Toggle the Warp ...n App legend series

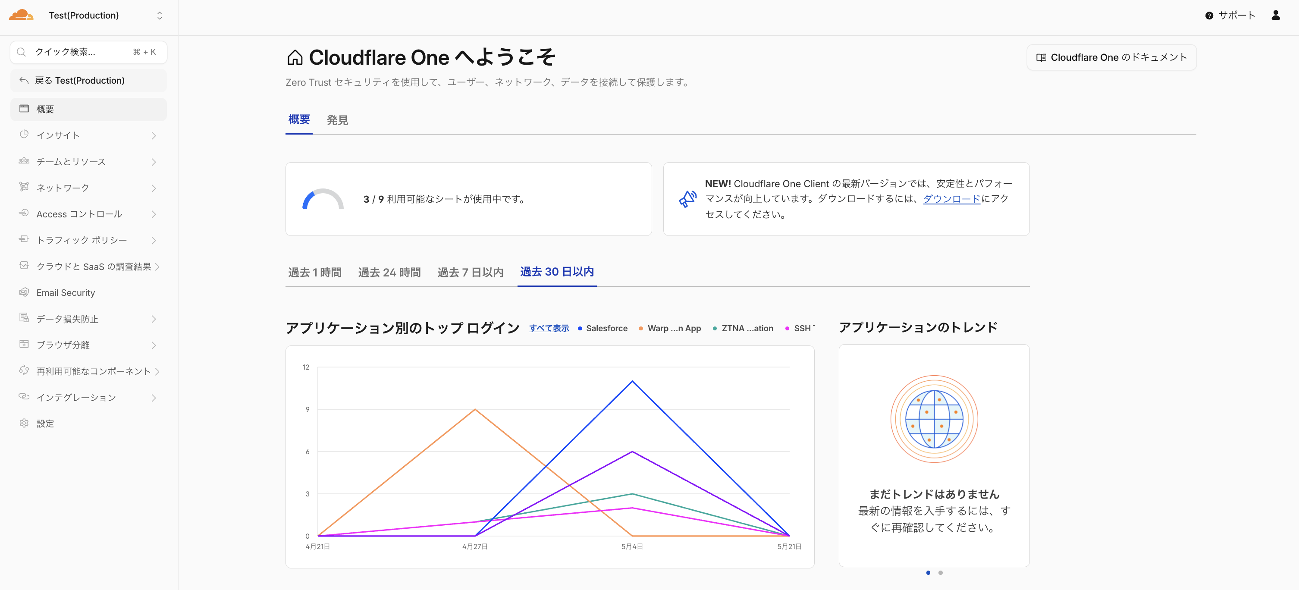(670, 328)
